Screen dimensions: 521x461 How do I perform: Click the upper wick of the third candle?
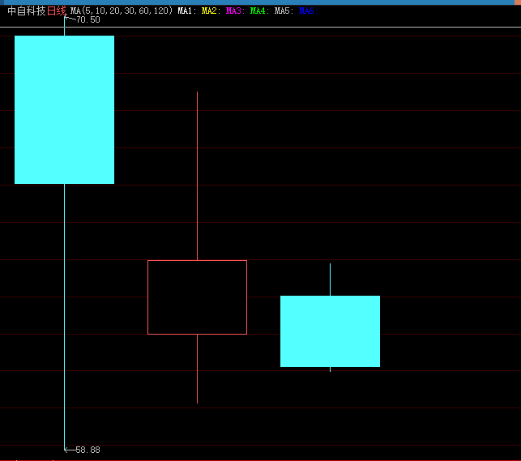[330, 280]
